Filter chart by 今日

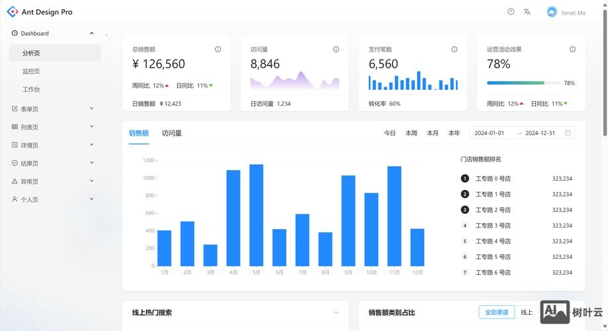pyautogui.click(x=390, y=133)
